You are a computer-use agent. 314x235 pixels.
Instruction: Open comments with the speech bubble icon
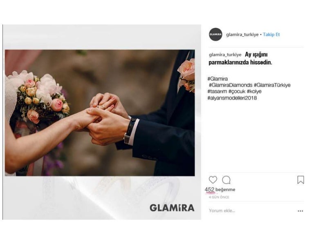tap(226, 180)
